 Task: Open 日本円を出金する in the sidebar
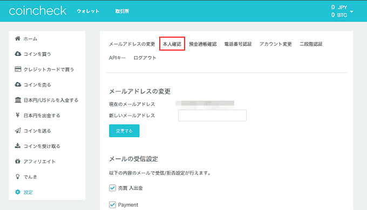click(x=42, y=115)
